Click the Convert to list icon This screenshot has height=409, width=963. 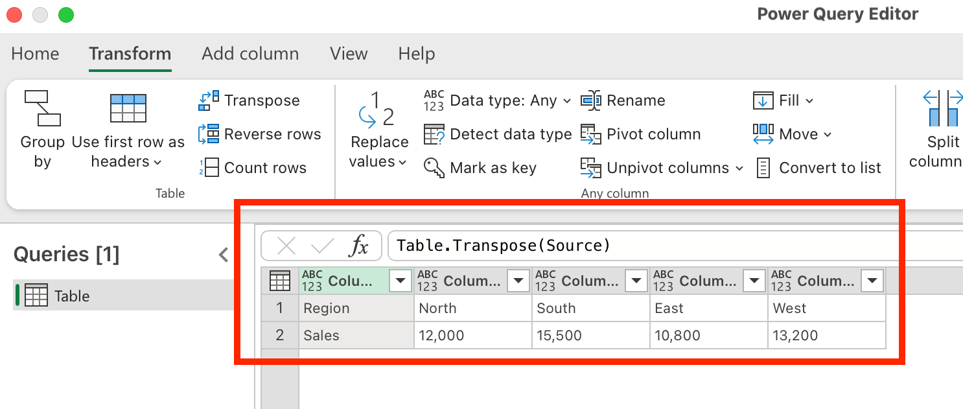tap(763, 168)
